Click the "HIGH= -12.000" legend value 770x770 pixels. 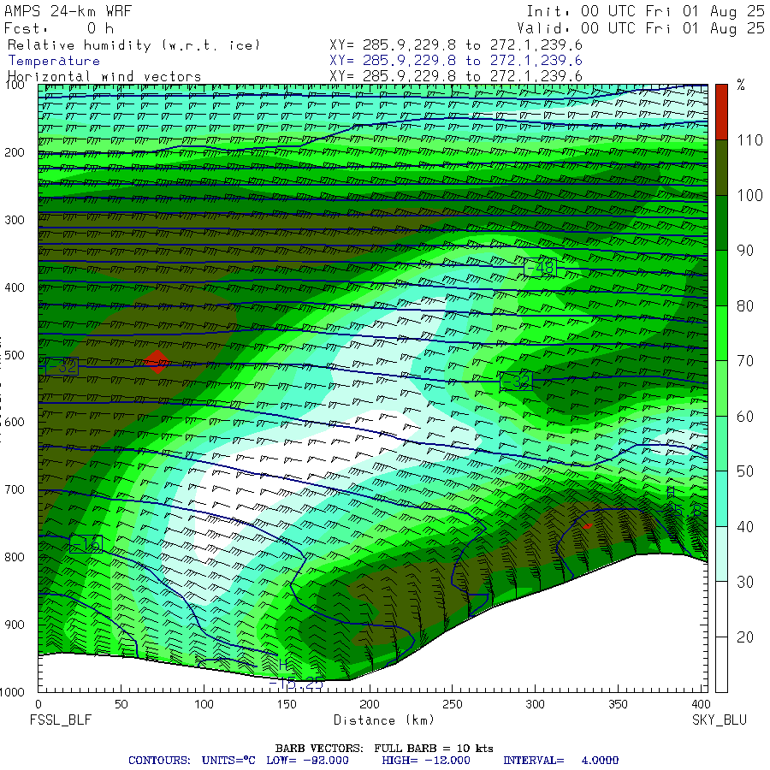426,761
